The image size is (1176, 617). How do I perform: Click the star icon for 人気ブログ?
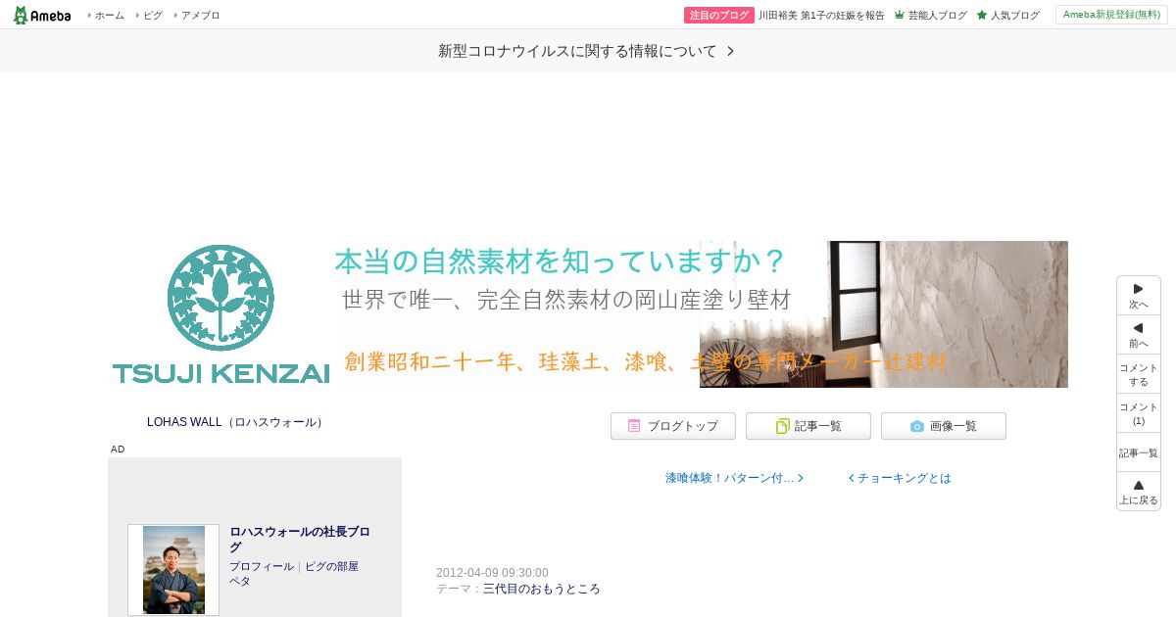pos(982,16)
